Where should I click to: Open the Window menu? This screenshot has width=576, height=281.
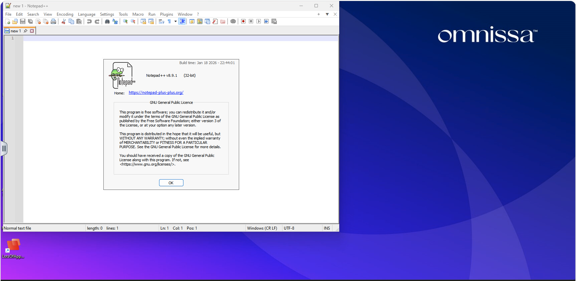click(185, 14)
